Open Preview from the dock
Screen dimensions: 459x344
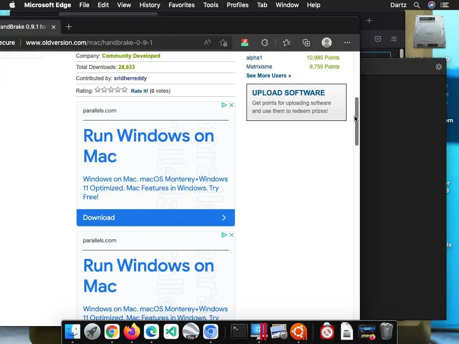(x=279, y=332)
